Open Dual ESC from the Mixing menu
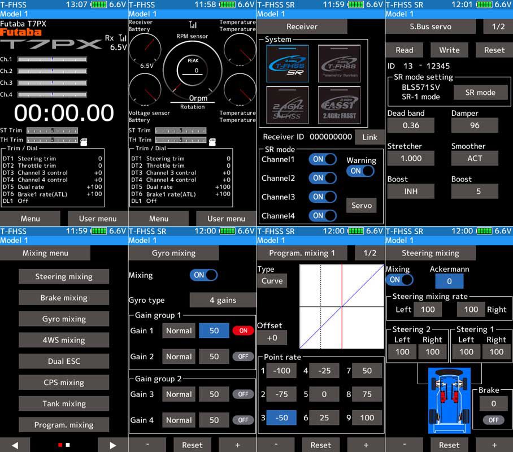Image resolution: width=513 pixels, height=452 pixels. (64, 362)
